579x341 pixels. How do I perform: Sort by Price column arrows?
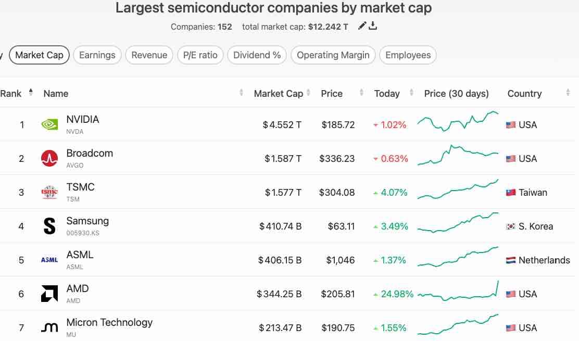point(361,93)
